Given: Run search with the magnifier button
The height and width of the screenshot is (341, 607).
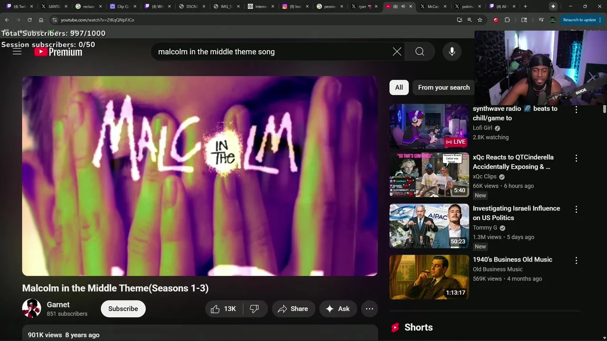Looking at the screenshot, I should pos(420,52).
